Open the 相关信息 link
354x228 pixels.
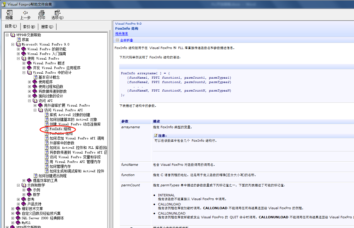[x=122, y=34]
